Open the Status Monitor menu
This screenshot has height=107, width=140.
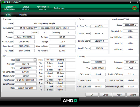(x=26, y=8)
